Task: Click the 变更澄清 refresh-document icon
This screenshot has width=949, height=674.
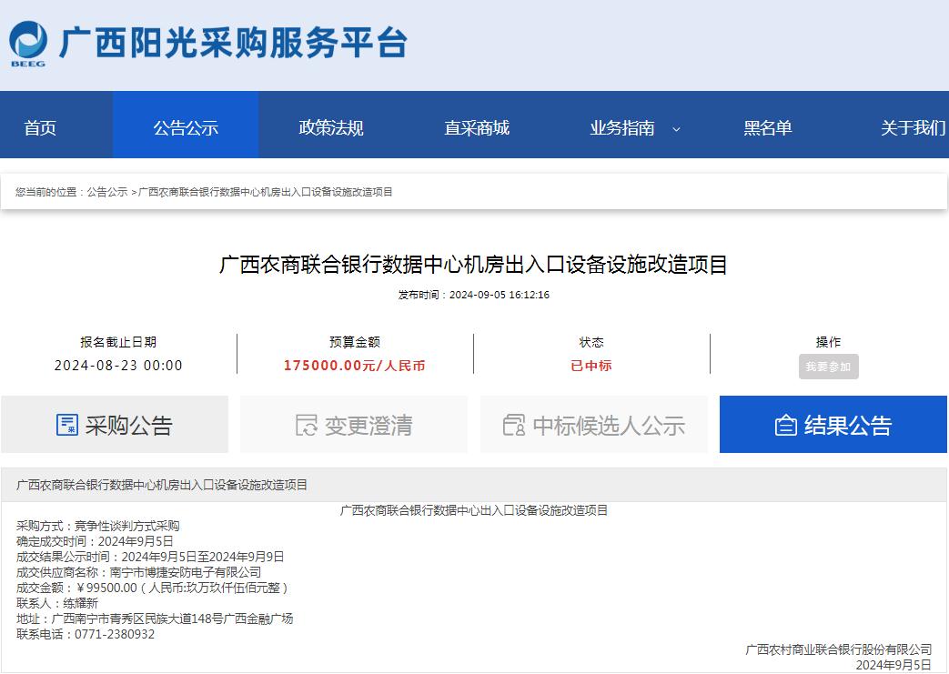Action: tap(307, 425)
